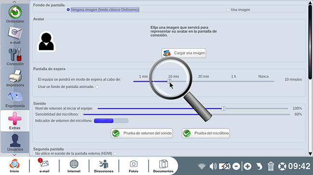The width and height of the screenshot is (313, 175).
Task: Open the Ergonomía section
Action: click(15, 99)
